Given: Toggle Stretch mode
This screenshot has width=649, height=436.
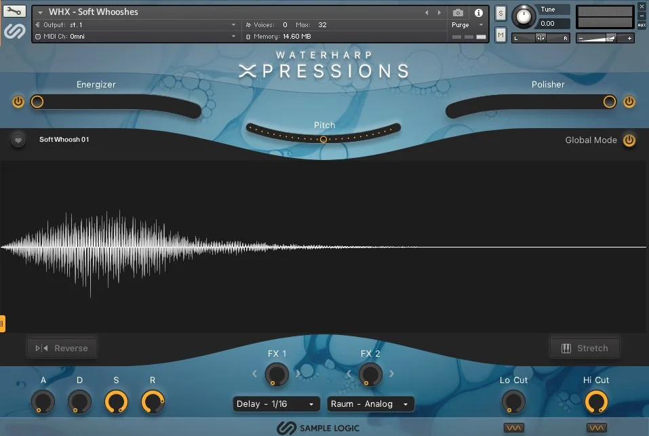Looking at the screenshot, I should pos(585,349).
